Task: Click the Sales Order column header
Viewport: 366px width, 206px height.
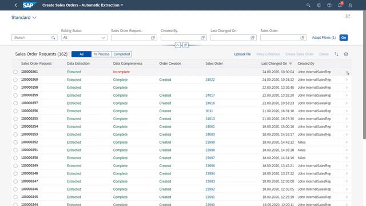Action: point(214,64)
